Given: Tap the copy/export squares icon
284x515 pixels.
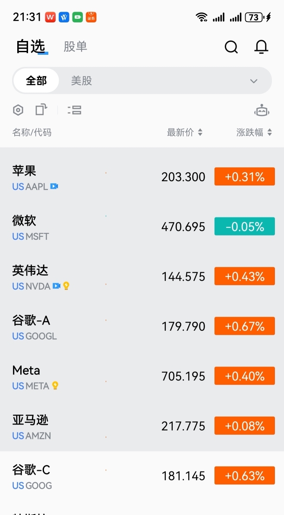Looking at the screenshot, I should tap(41, 110).
